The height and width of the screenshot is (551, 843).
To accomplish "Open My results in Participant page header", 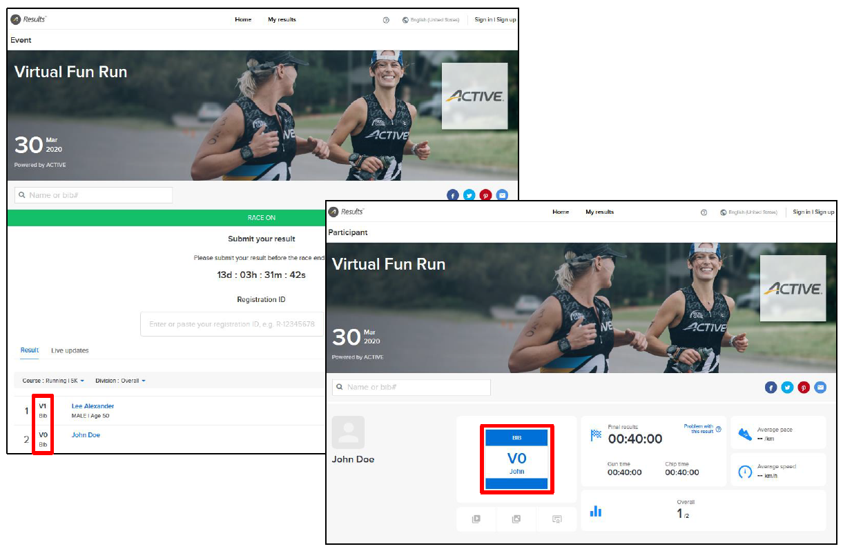I will coord(599,212).
